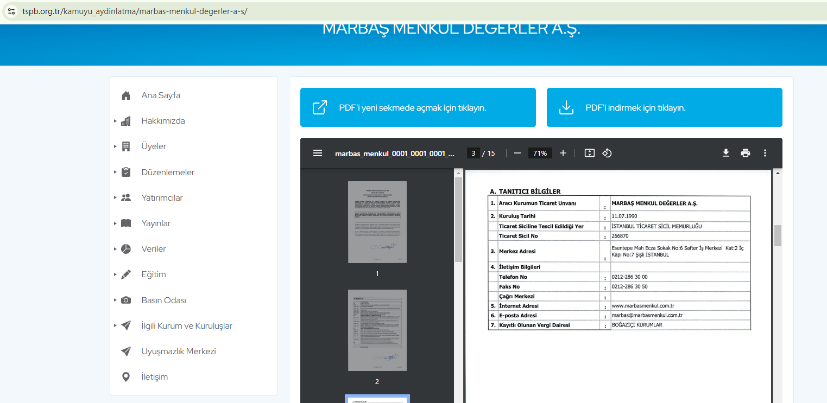
Task: Click the Basın Odası link text
Action: [164, 300]
